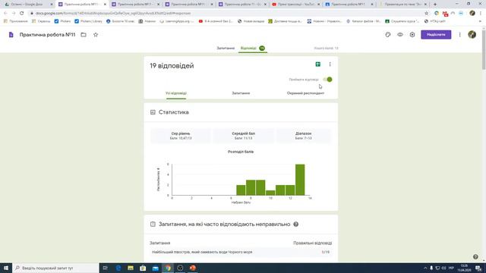This screenshot has width=486, height=273.
Task: Open File Explorer from taskbar
Action: pyautogui.click(x=131, y=268)
